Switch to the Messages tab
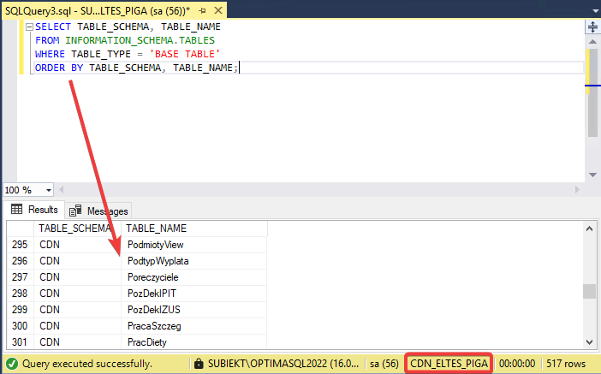The image size is (601, 374). [98, 211]
